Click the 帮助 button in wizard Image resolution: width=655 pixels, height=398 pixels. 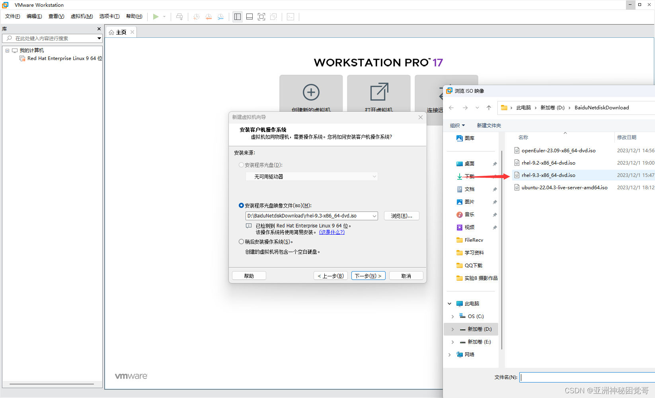point(249,276)
